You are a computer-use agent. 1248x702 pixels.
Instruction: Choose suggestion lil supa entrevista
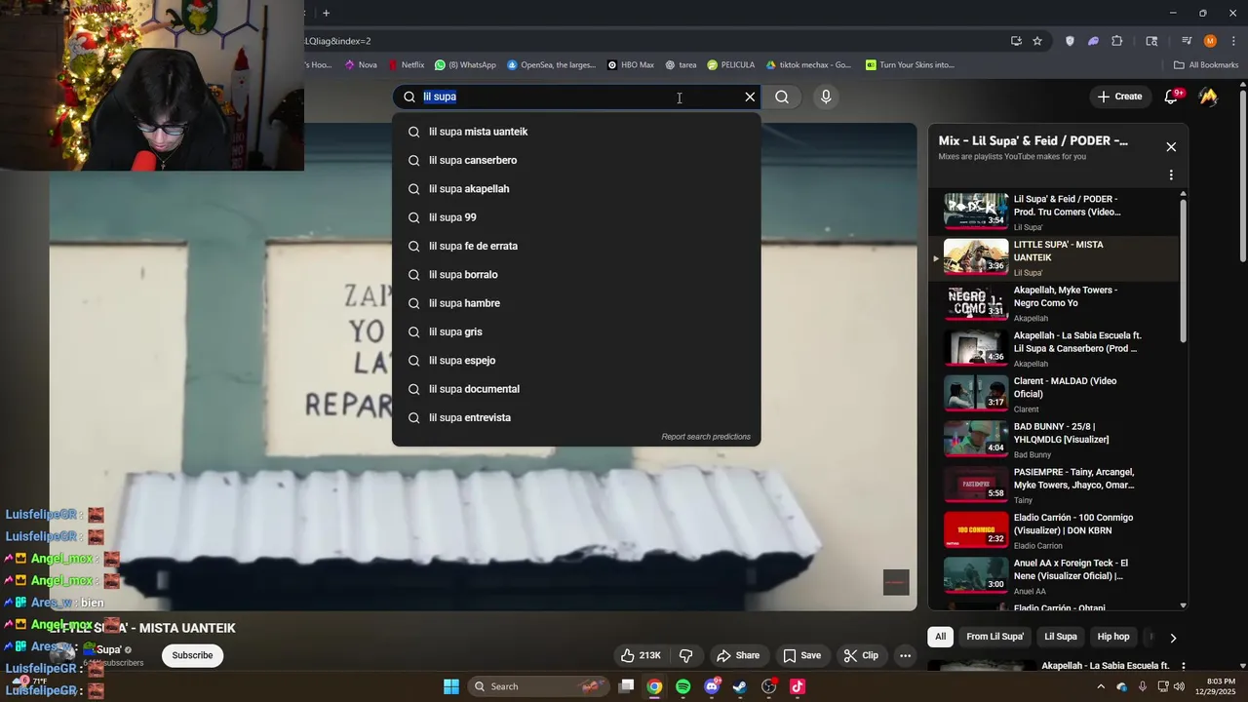click(576, 417)
